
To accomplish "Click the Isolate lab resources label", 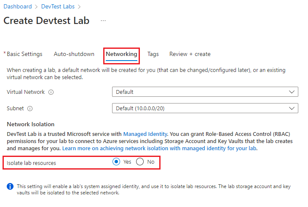I will click(31, 162).
